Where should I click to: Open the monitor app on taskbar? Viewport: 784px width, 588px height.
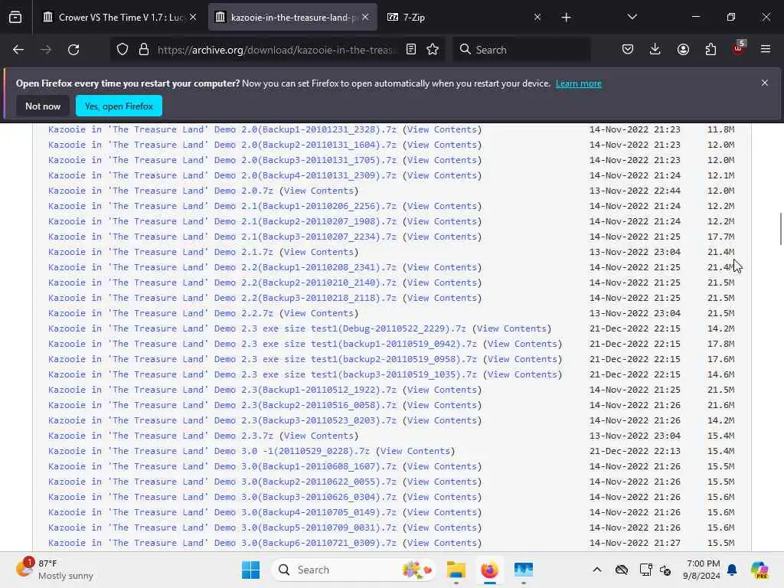(x=524, y=570)
